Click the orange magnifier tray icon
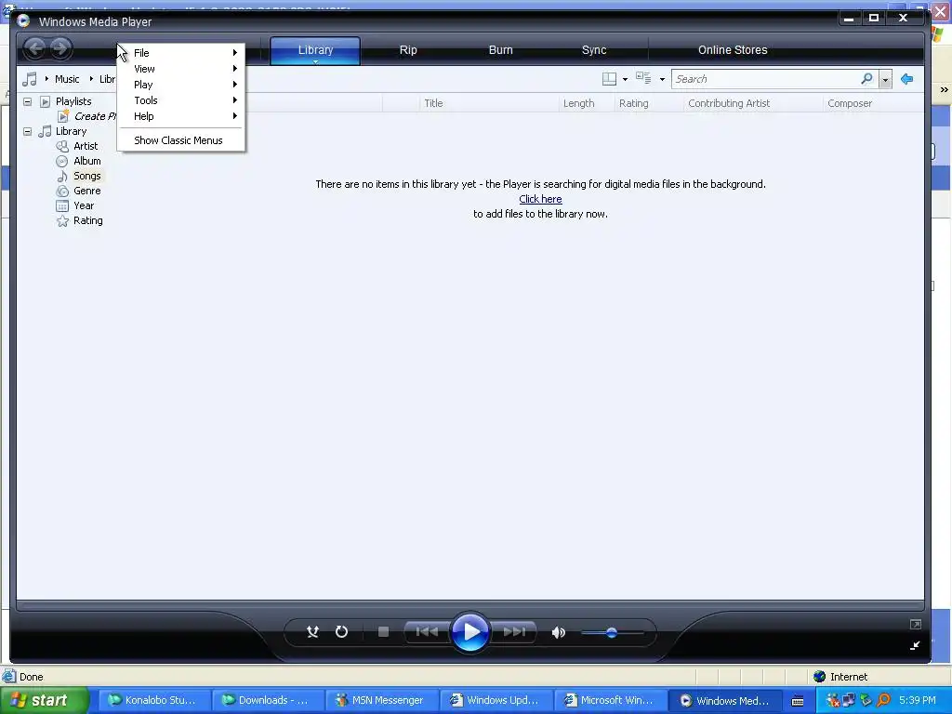The width and height of the screenshot is (952, 714). click(883, 700)
